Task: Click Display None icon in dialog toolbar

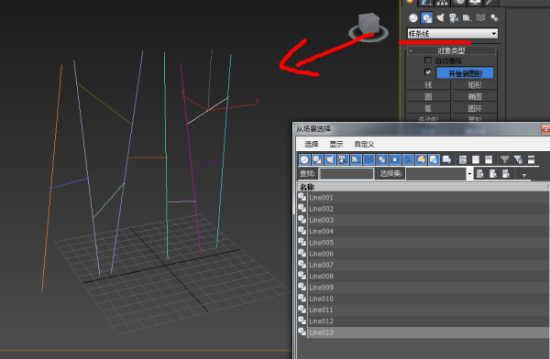Action: pyautogui.click(x=476, y=160)
